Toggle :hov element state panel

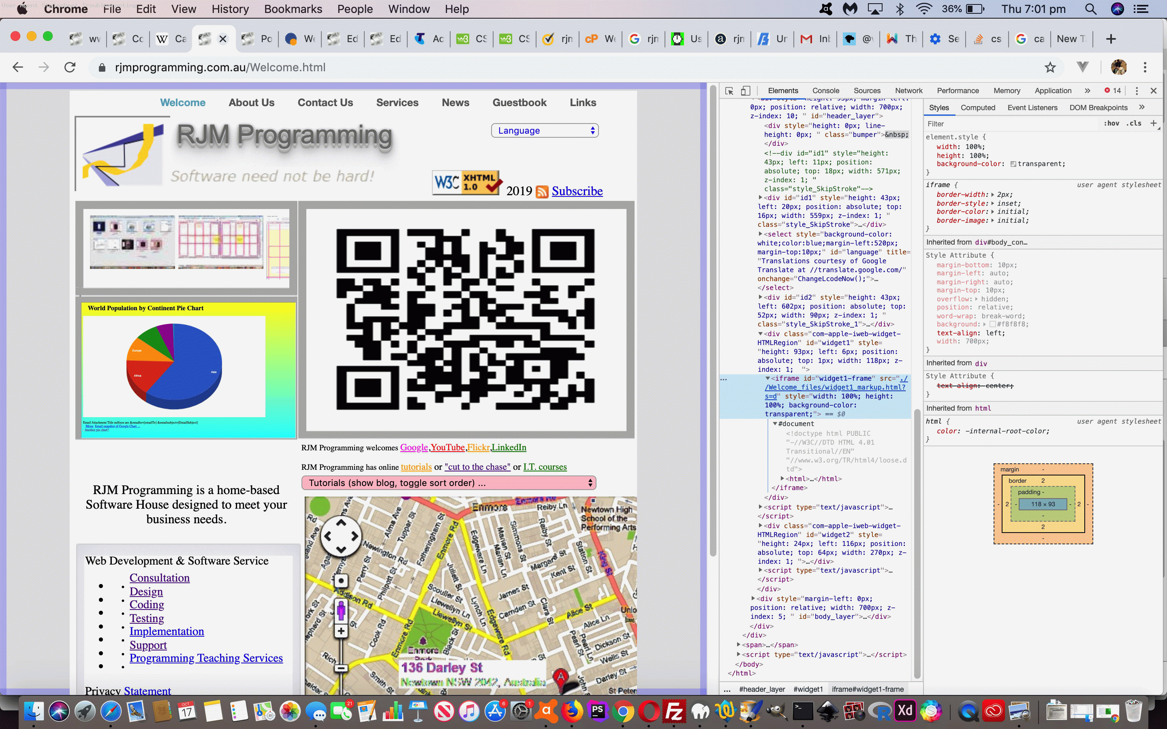pyautogui.click(x=1111, y=124)
